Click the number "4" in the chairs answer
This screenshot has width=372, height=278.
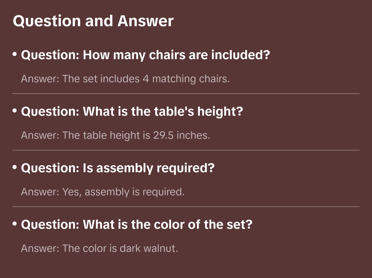(146, 79)
